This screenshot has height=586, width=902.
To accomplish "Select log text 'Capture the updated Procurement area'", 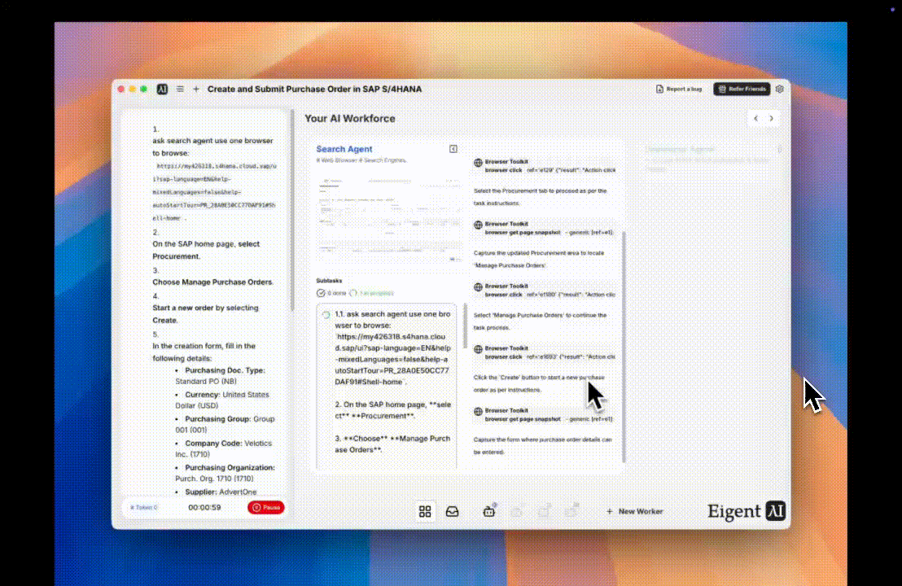I will tap(538, 260).
